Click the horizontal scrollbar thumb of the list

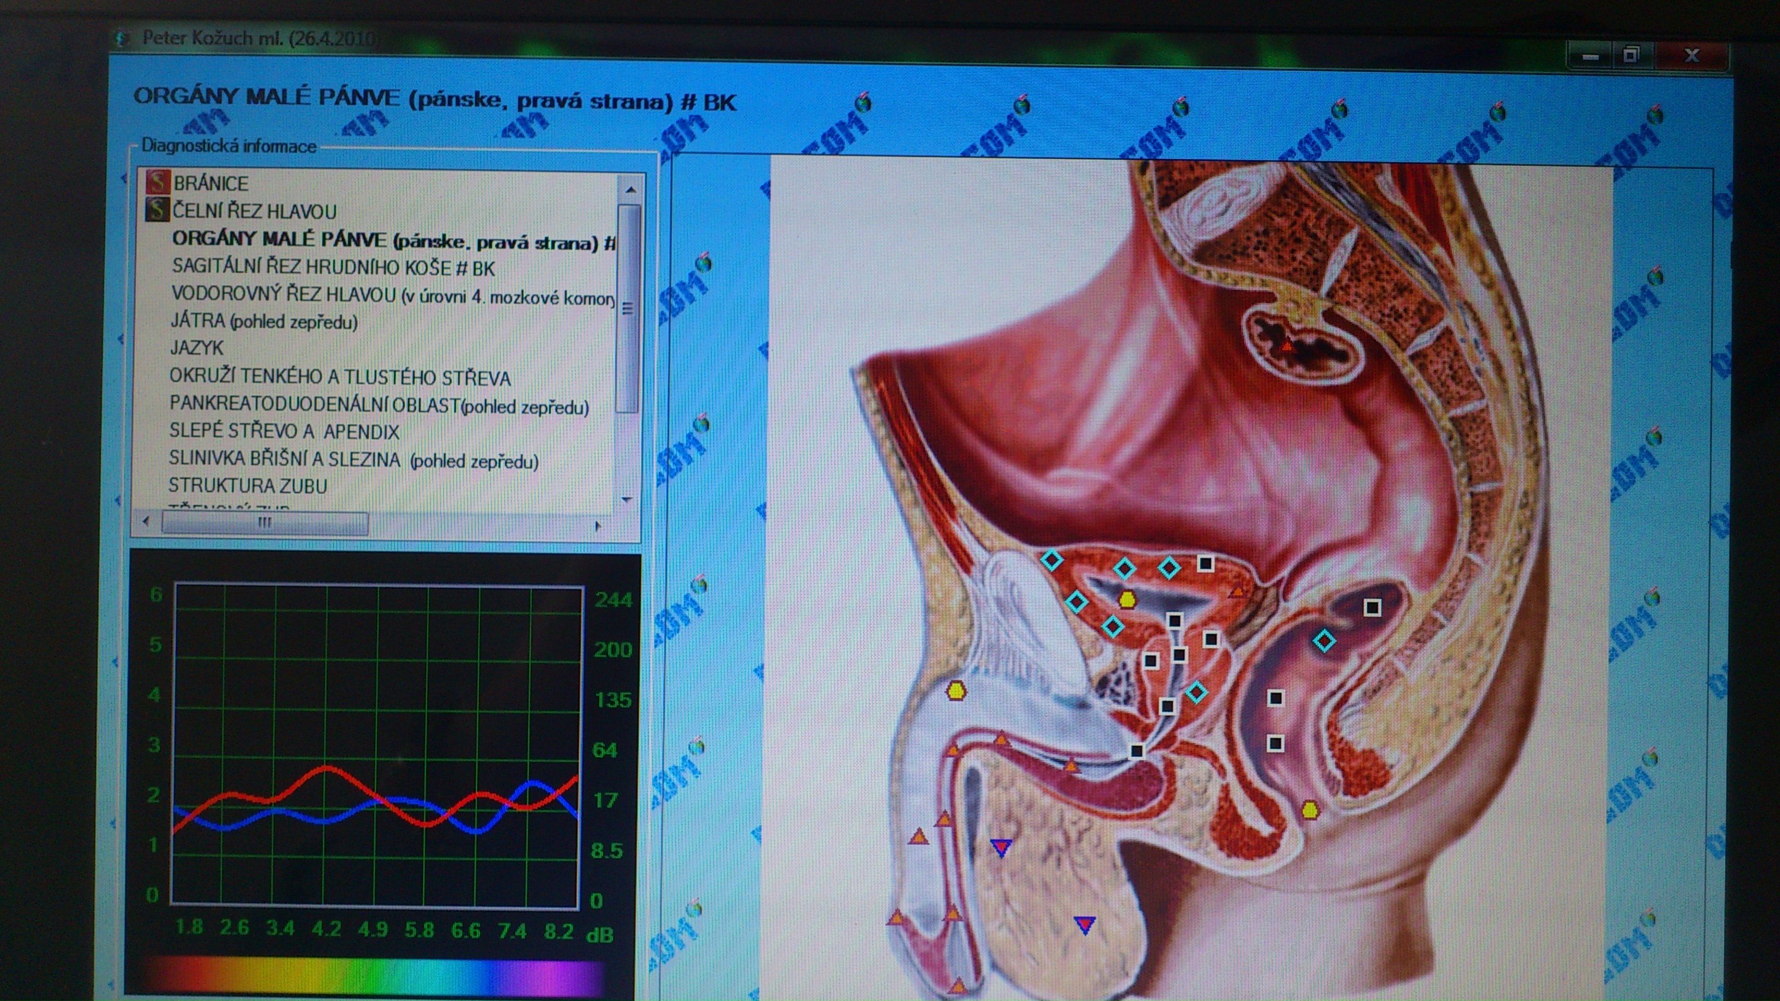click(x=264, y=523)
